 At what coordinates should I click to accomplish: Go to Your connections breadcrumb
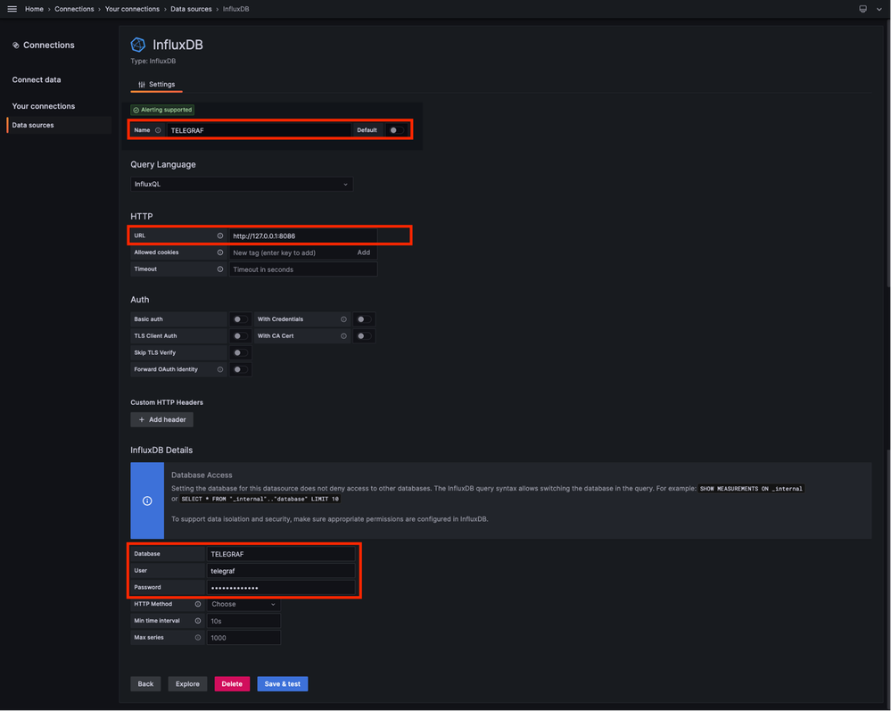click(x=132, y=9)
